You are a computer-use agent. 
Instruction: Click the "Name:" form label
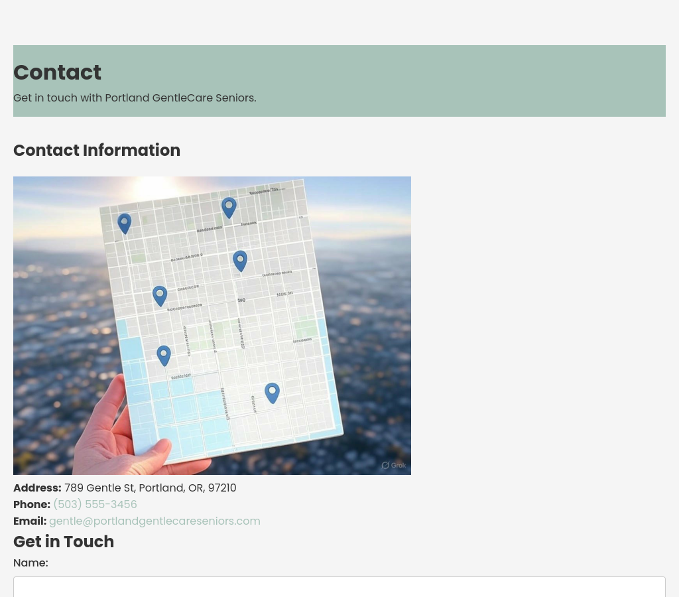[31, 563]
